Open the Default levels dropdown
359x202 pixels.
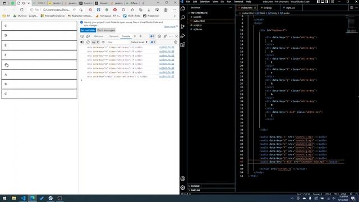pos(139,42)
